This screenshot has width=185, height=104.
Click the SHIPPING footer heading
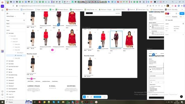(71, 86)
